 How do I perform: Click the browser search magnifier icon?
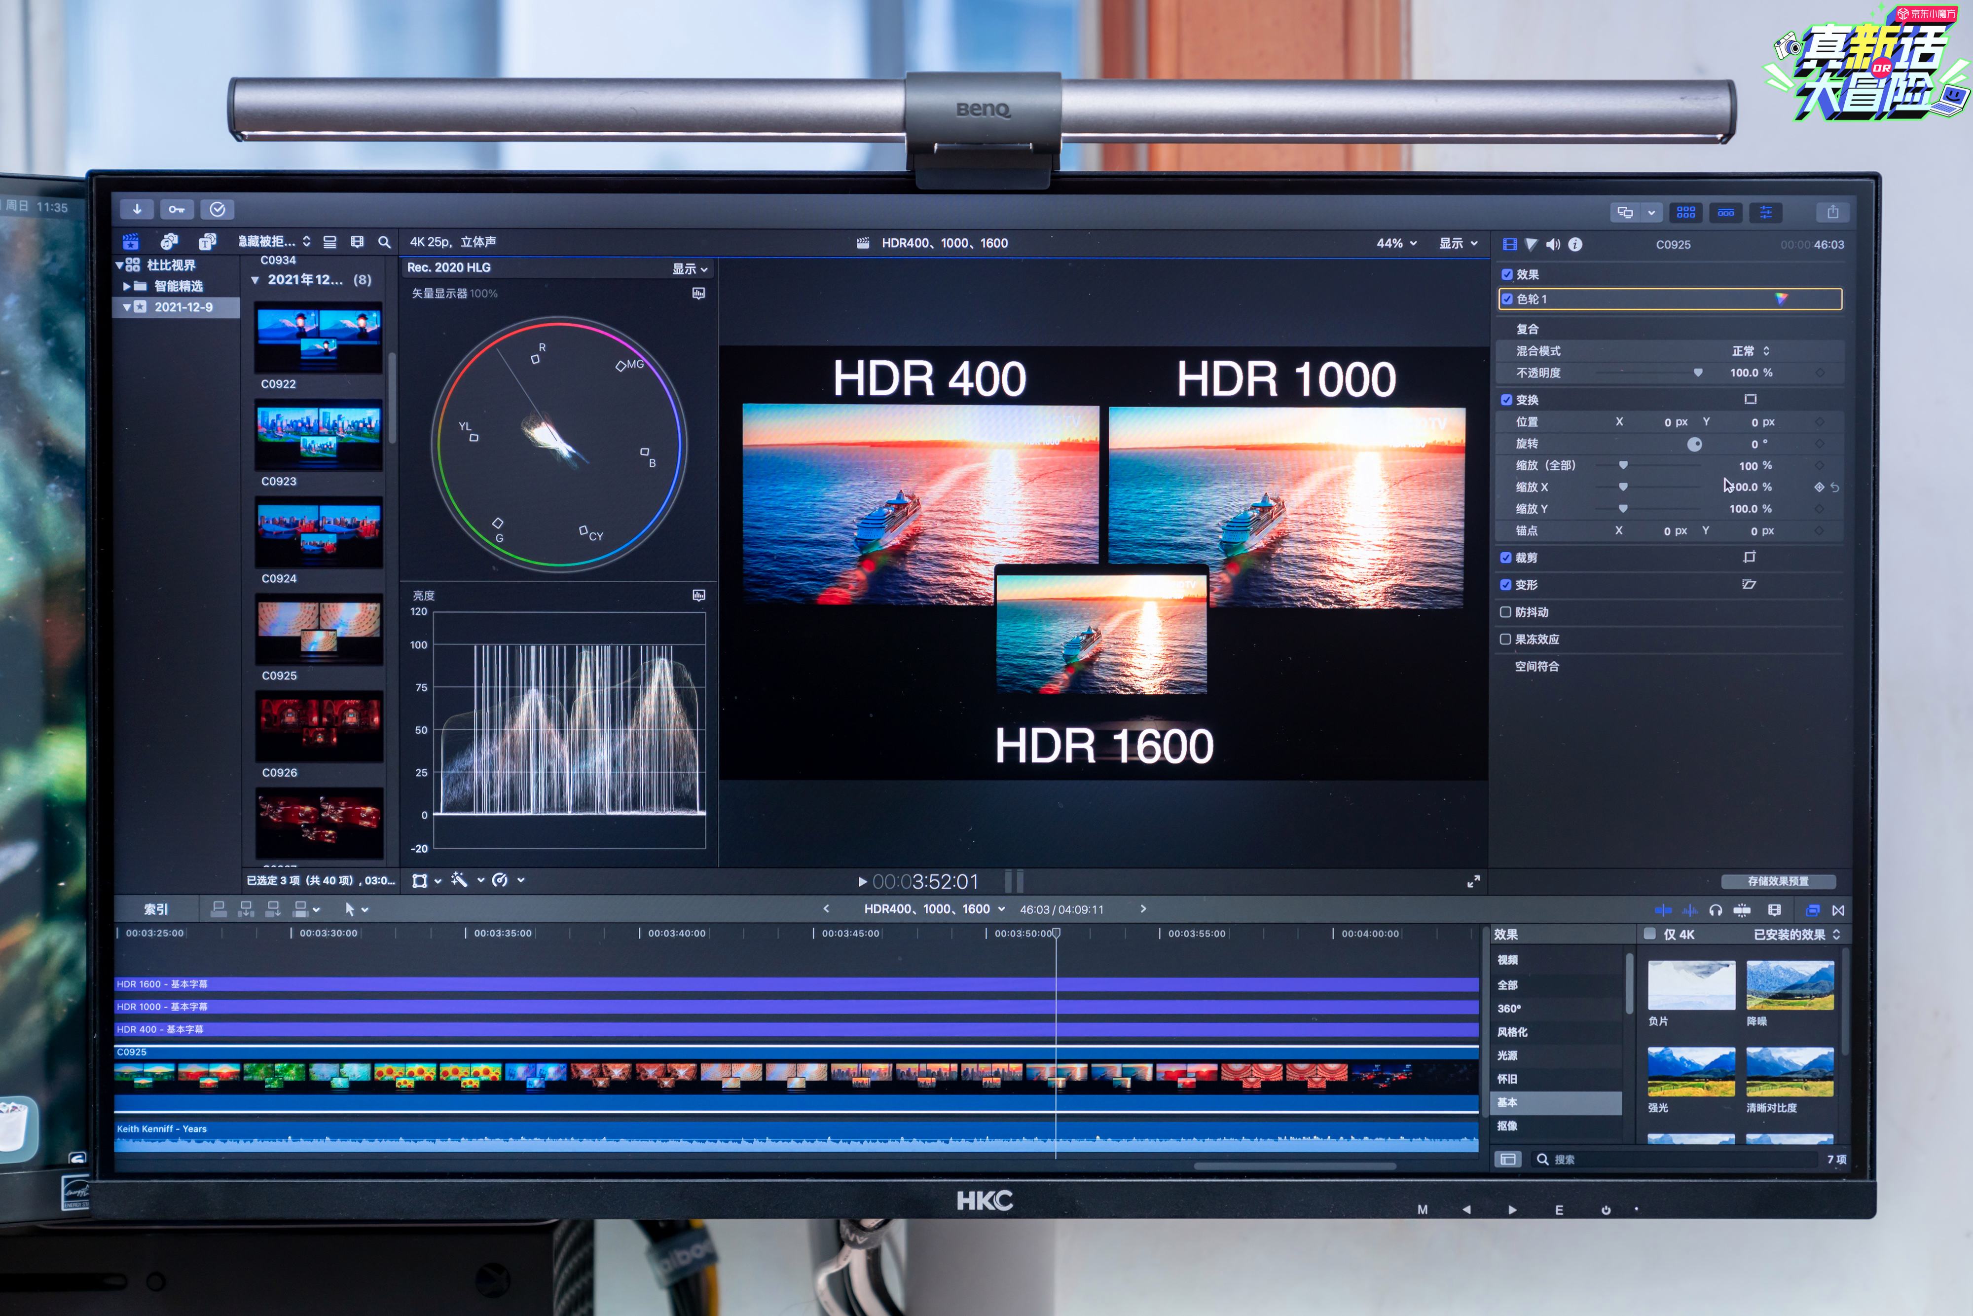tap(384, 242)
